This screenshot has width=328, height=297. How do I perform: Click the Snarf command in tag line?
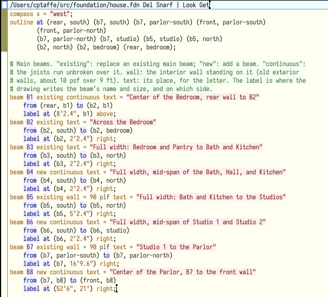tap(165, 5)
